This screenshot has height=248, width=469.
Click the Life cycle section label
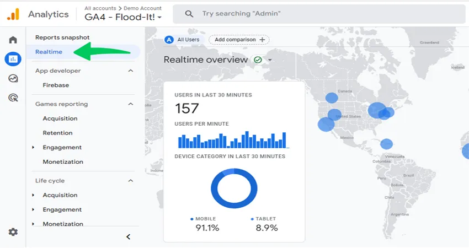(50, 180)
